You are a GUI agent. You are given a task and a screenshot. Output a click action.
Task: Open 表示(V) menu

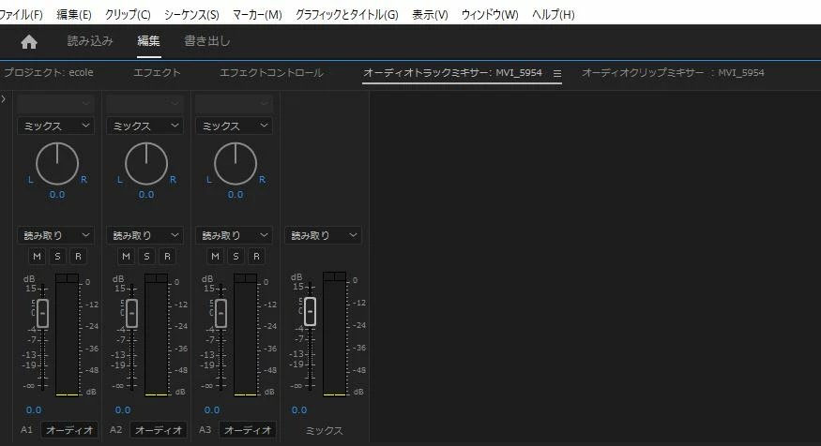(430, 15)
